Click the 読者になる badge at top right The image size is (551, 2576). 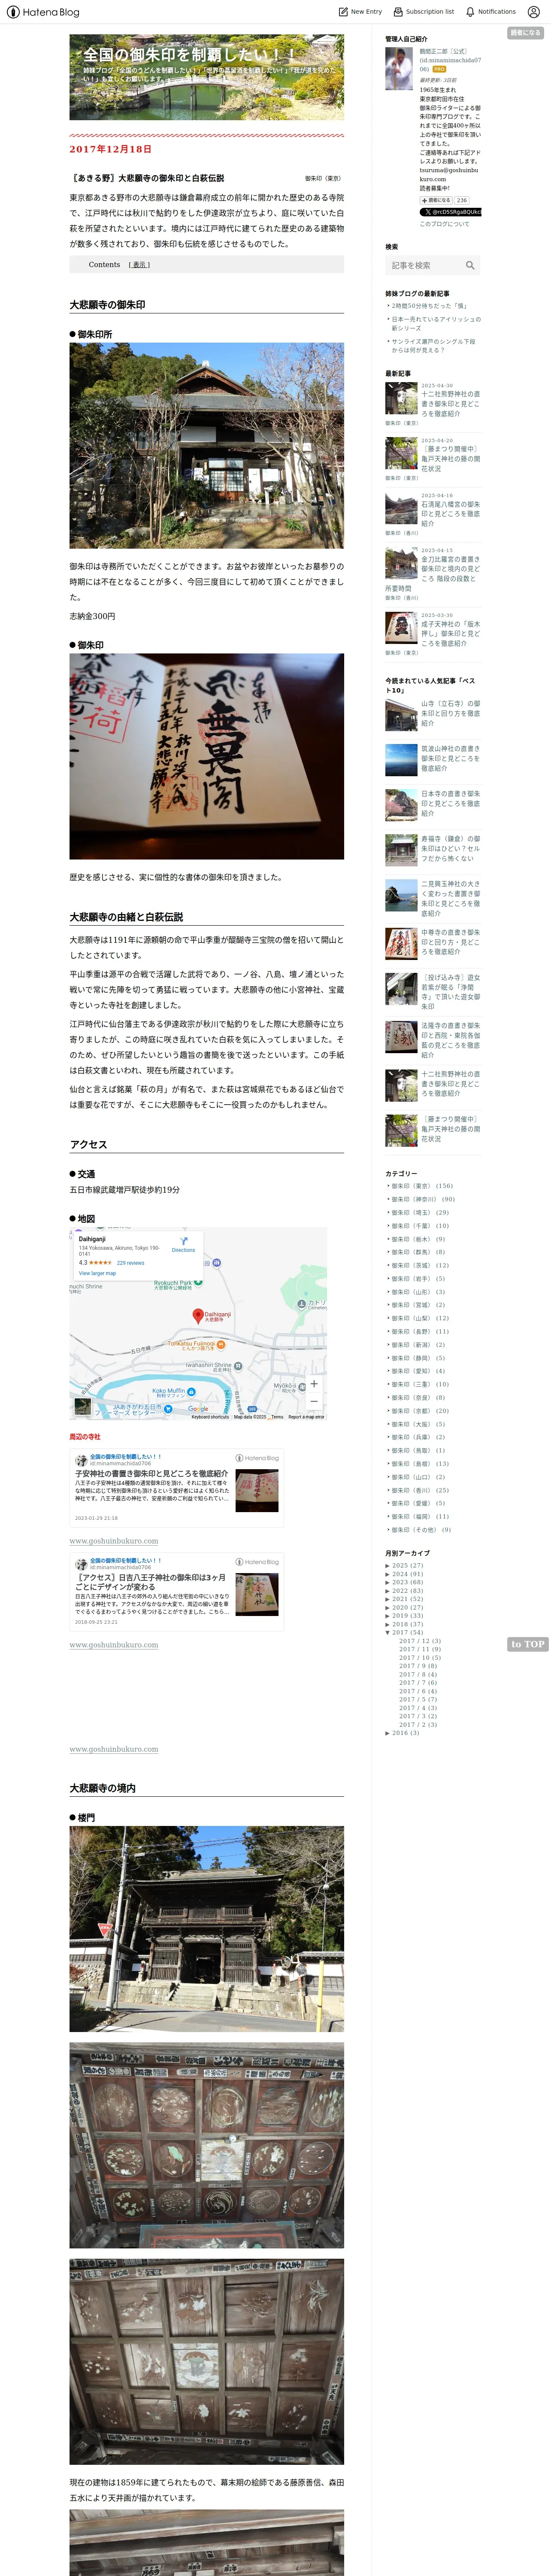point(525,32)
